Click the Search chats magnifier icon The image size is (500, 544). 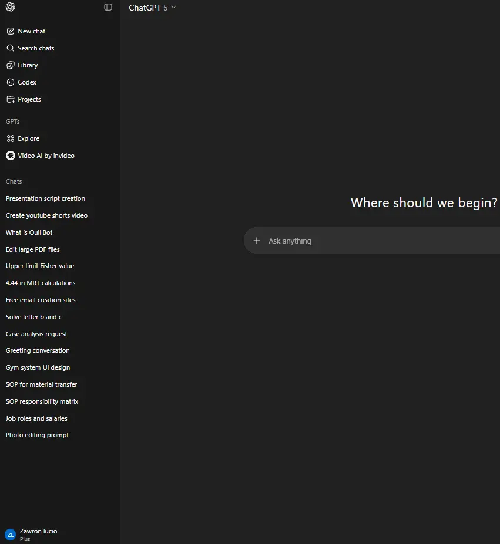coord(11,48)
